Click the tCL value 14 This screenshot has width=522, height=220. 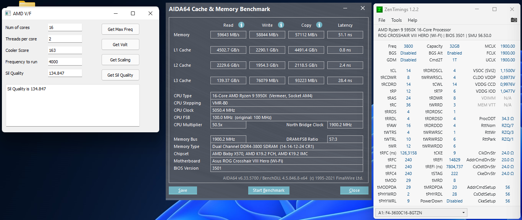[408, 71]
